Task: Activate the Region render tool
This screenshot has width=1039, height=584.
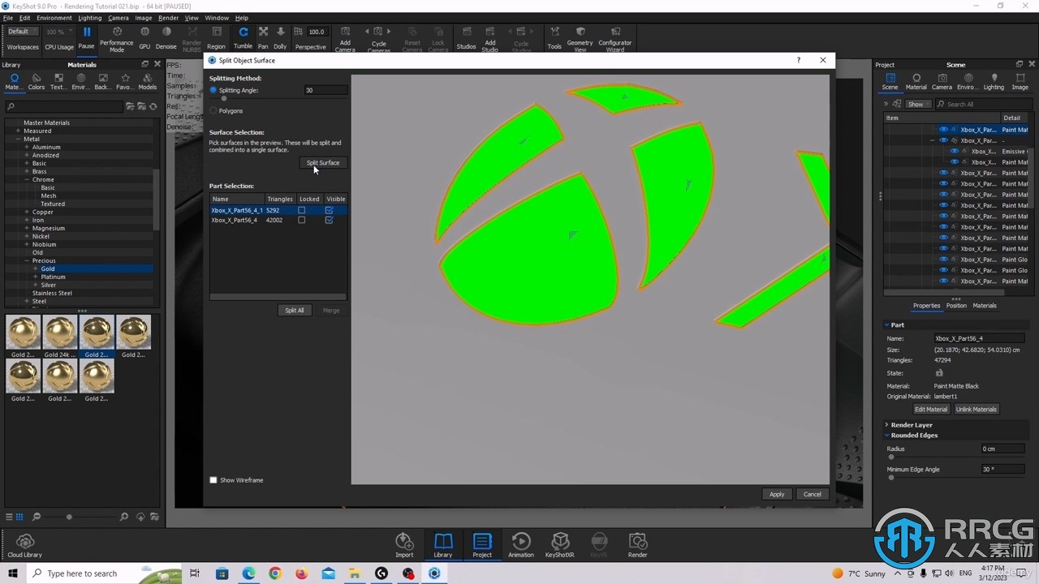Action: [x=216, y=37]
